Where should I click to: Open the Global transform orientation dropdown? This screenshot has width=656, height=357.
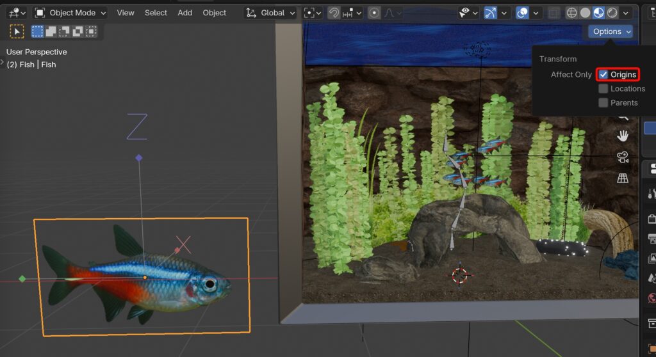click(x=272, y=13)
